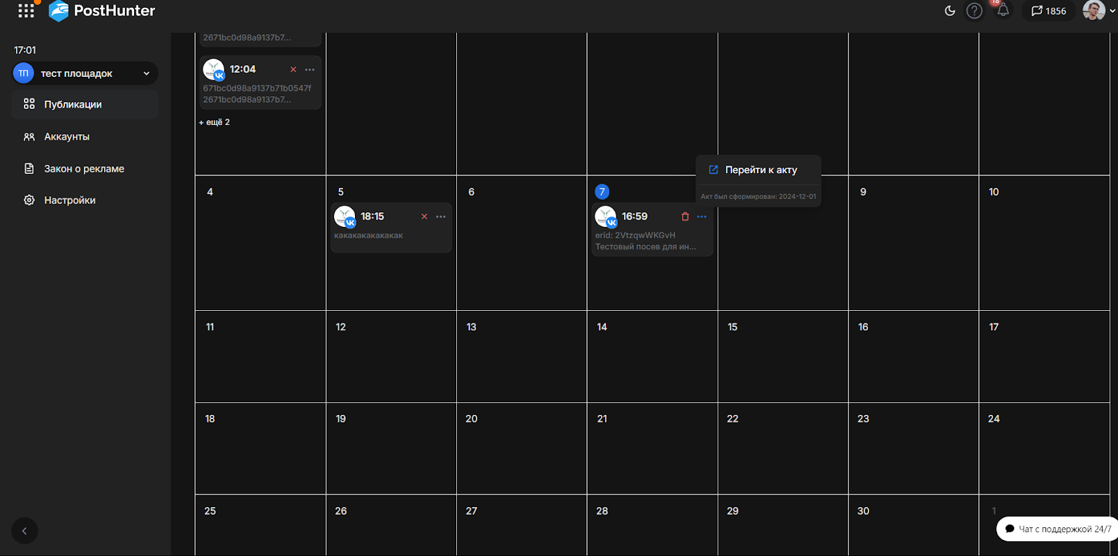This screenshot has height=556, width=1118.
Task: Click the 18:15 post account avatar
Action: click(345, 217)
